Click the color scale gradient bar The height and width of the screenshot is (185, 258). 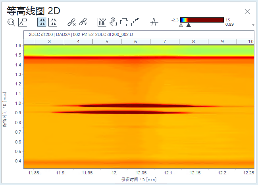click(x=202, y=20)
